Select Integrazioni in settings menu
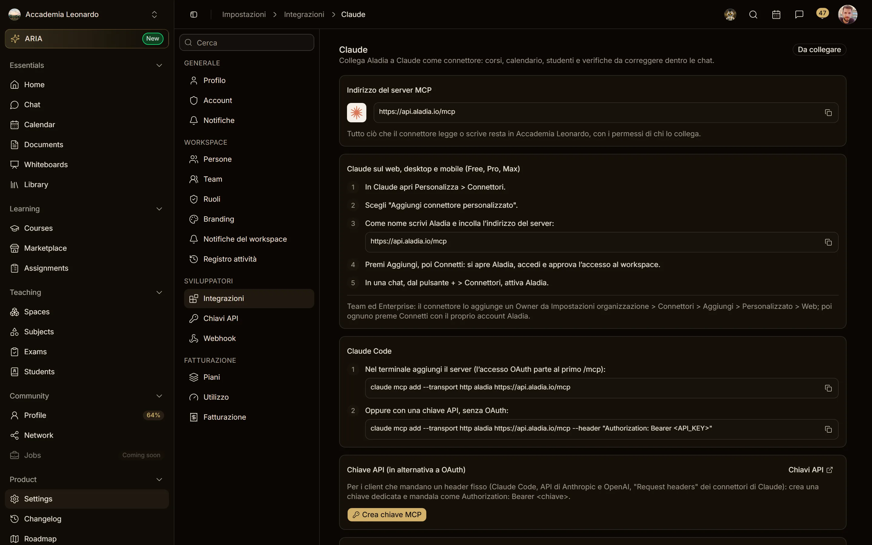Screen dimensions: 872x545 (x=249, y=299)
